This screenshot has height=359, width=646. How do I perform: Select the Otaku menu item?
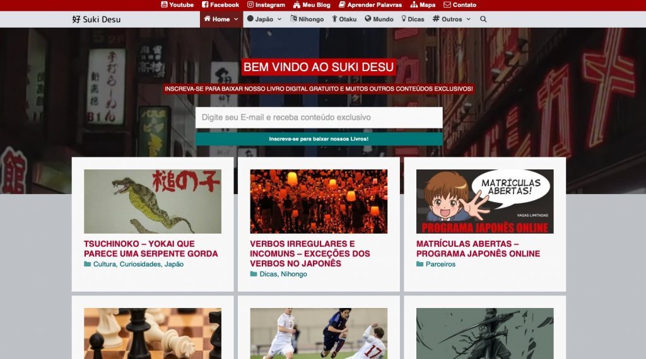coord(344,20)
